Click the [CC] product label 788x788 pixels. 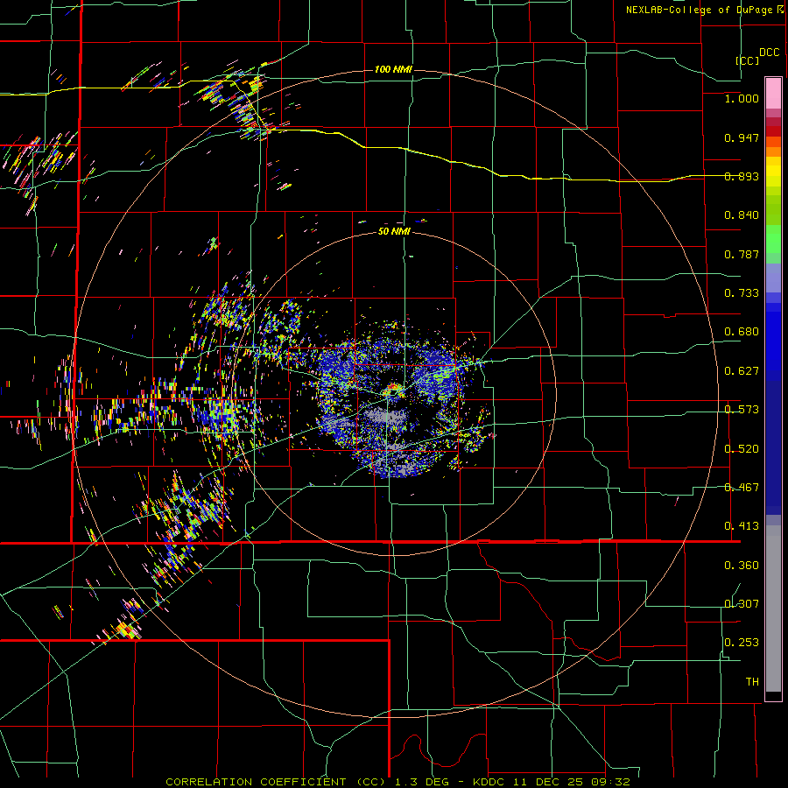747,60
